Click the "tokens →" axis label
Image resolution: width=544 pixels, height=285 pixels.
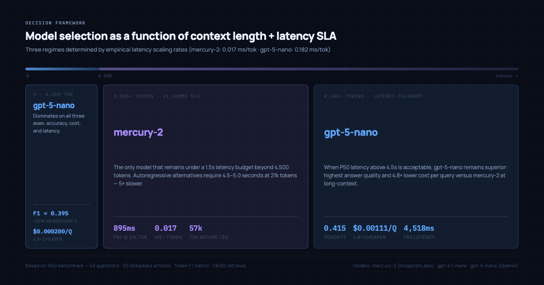[507, 76]
